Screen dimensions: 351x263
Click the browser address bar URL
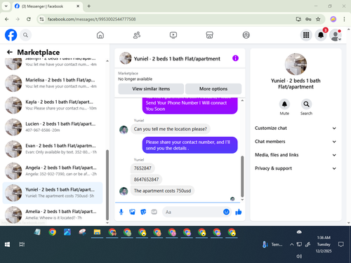(x=91, y=19)
